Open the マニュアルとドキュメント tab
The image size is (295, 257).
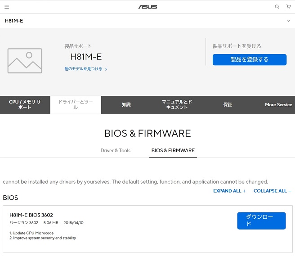(177, 105)
